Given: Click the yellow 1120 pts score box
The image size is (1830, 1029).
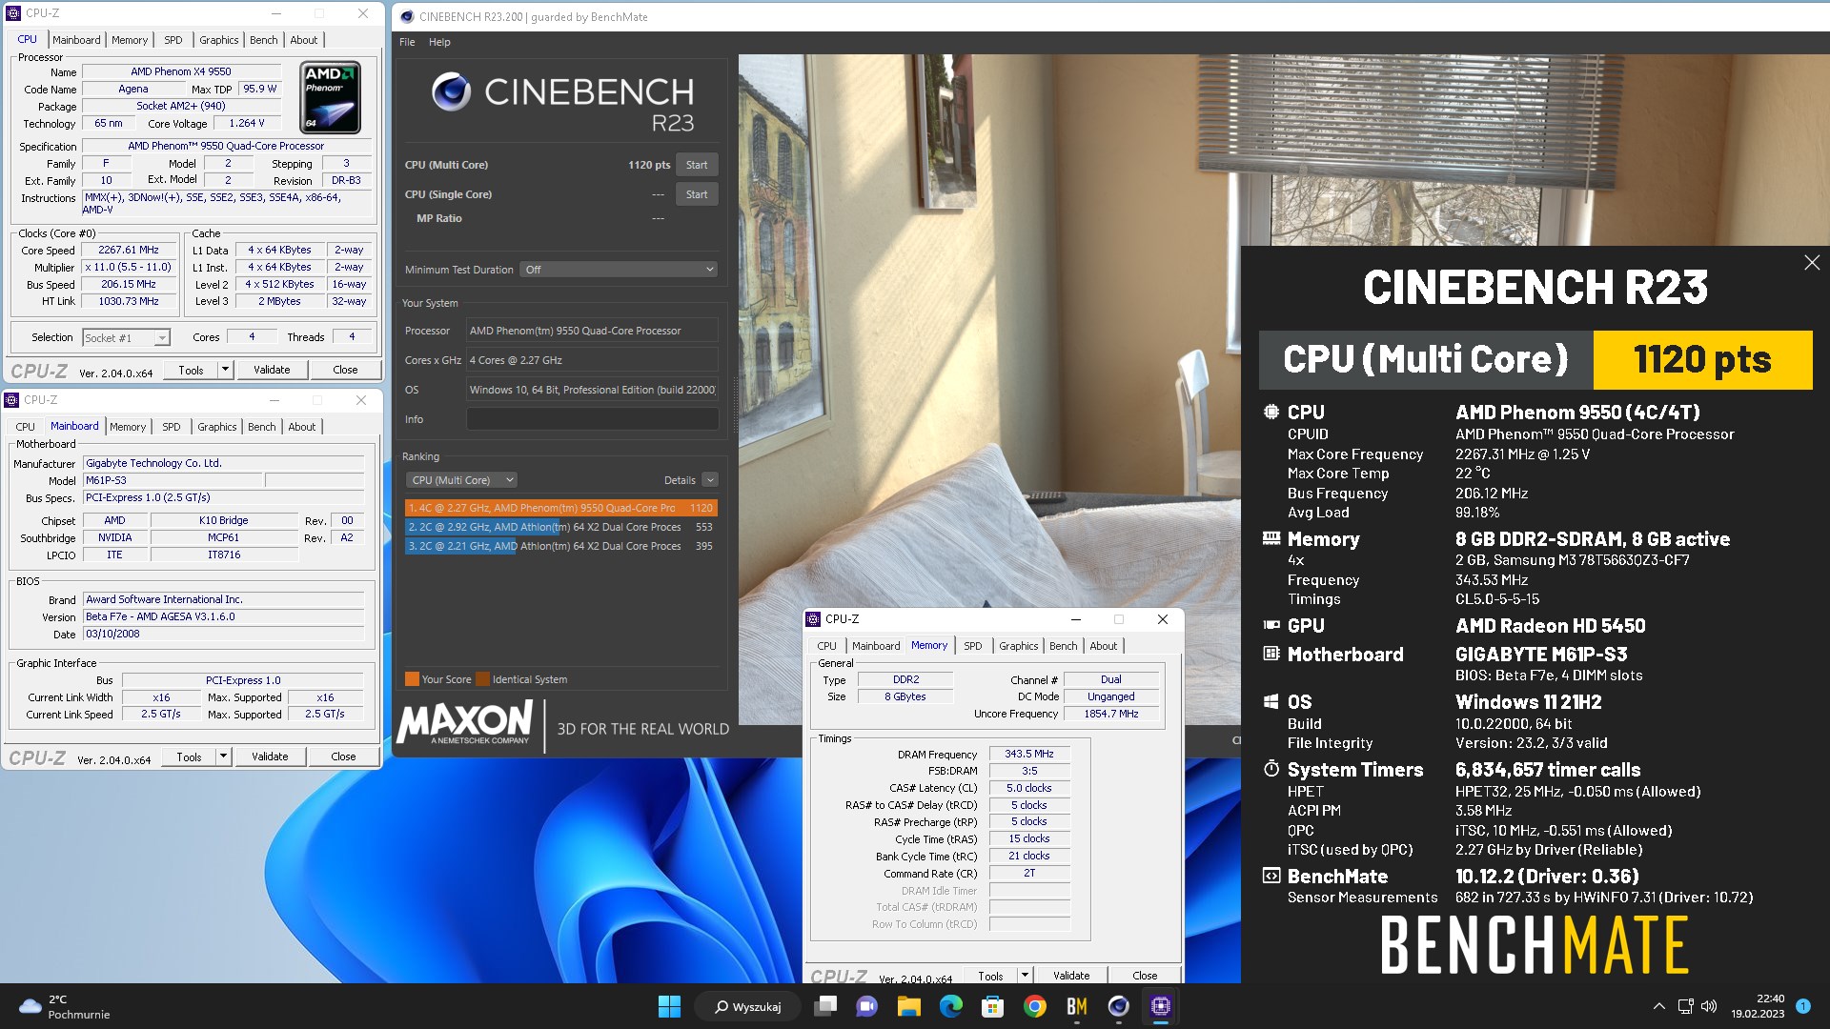Looking at the screenshot, I should pos(1702,360).
